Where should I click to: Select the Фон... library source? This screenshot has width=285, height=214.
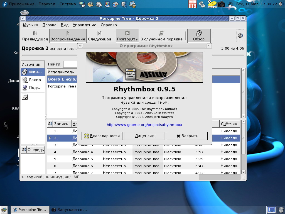(x=33, y=72)
